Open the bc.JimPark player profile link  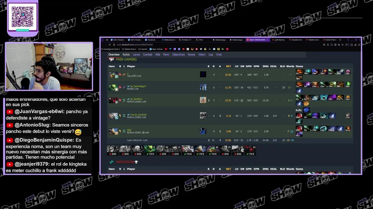tap(136, 99)
